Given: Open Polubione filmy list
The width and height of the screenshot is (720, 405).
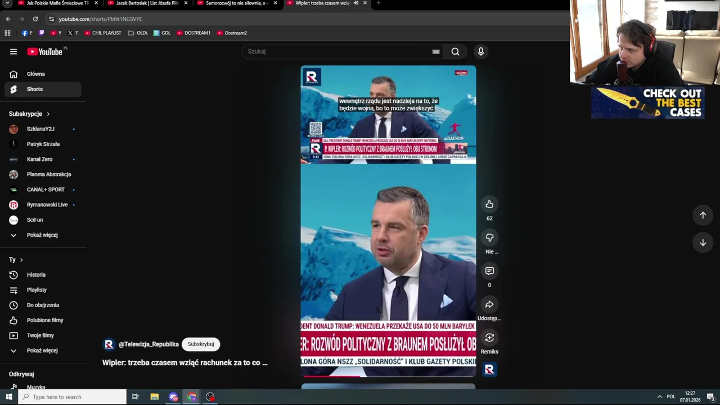Looking at the screenshot, I should pyautogui.click(x=43, y=321).
